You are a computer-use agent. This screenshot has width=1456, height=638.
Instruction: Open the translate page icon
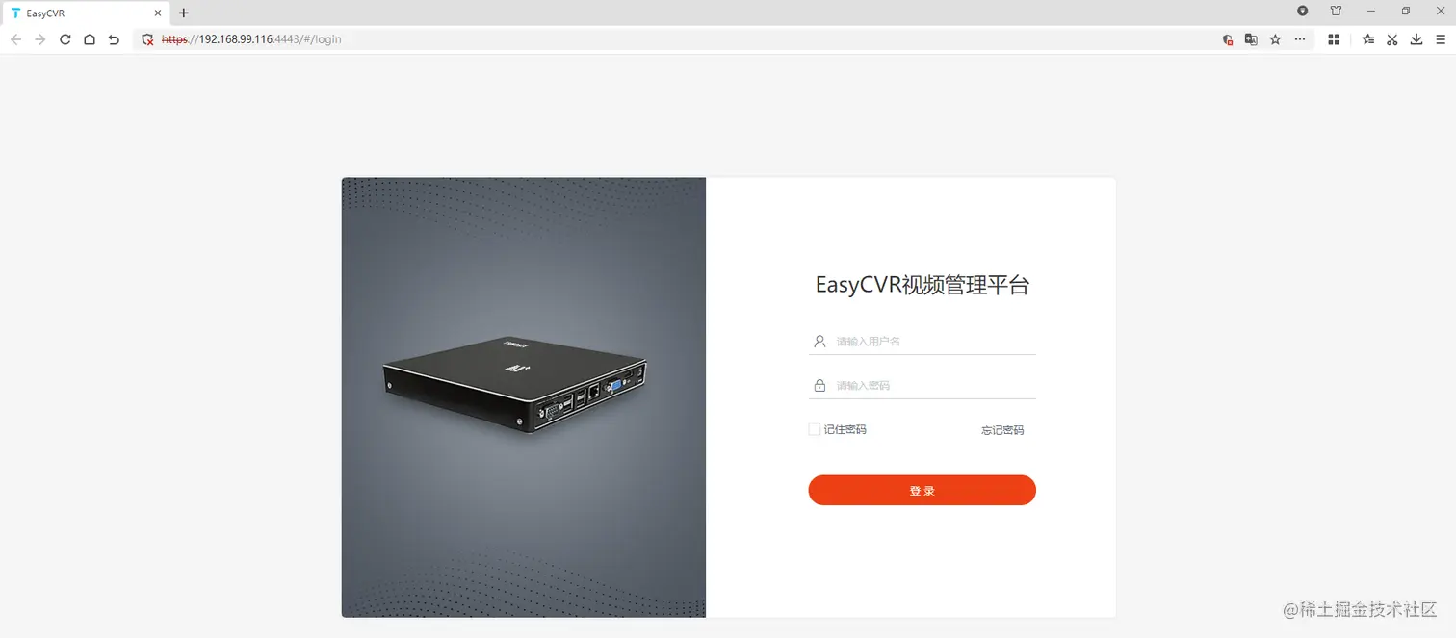coord(1251,39)
